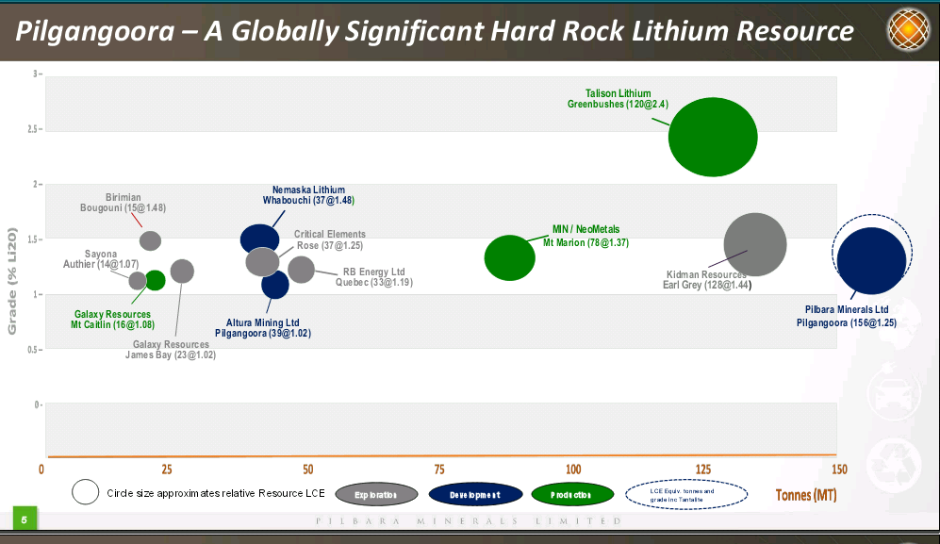Select the "PILBARA MINERALS LIMITED" footer text
Image resolution: width=940 pixels, height=544 pixels.
[469, 521]
